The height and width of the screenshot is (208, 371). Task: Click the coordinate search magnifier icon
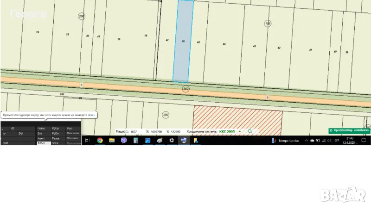point(250,131)
